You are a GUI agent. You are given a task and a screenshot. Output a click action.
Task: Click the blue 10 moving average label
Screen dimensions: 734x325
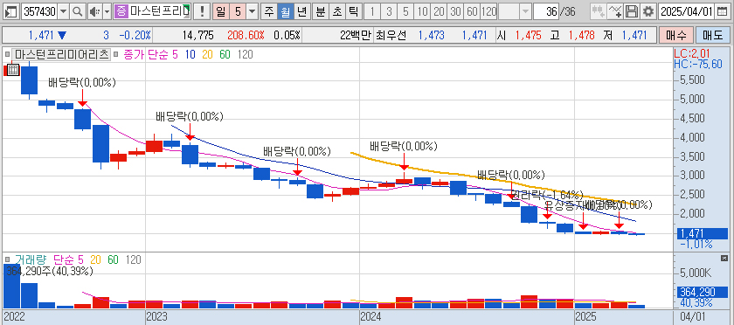tap(190, 54)
